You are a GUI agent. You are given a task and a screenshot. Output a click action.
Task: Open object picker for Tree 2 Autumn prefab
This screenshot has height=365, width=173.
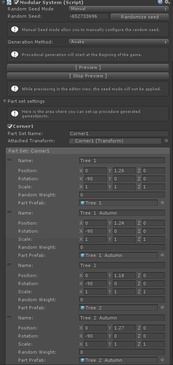(162, 360)
